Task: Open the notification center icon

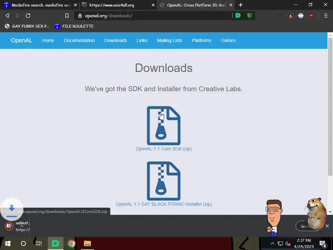Action: tap(322, 243)
